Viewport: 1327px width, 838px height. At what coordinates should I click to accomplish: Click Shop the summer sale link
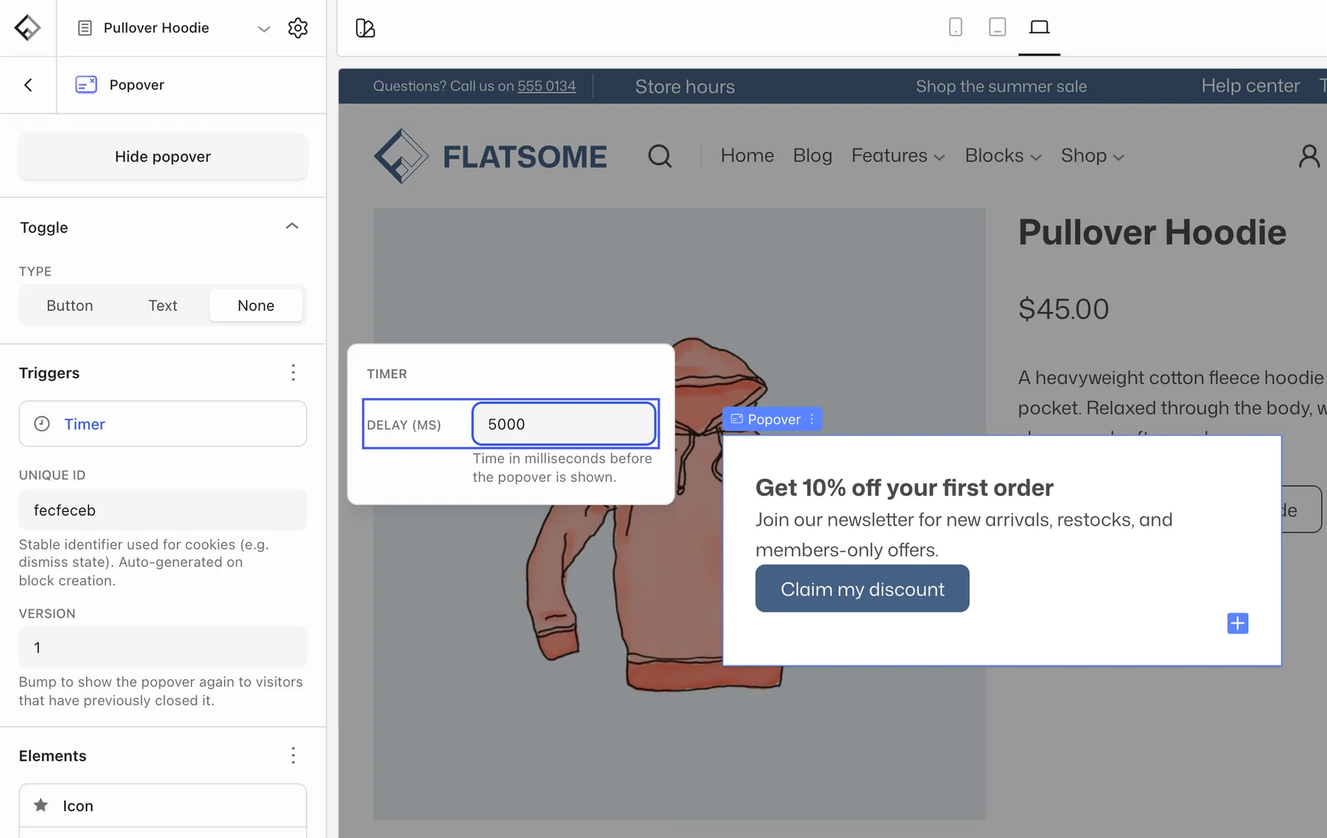click(1001, 86)
